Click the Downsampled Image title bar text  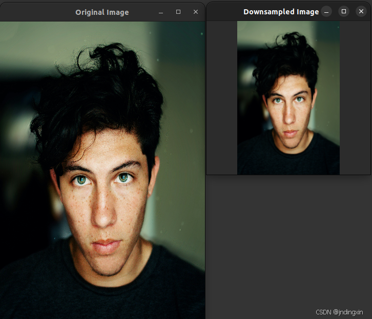281,12
